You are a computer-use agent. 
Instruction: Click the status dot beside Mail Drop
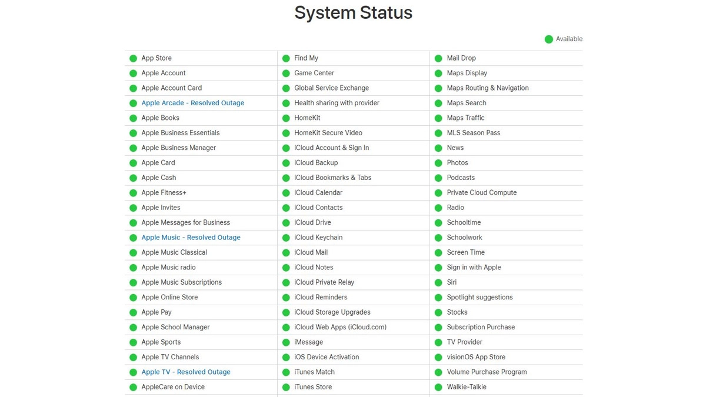pos(438,58)
